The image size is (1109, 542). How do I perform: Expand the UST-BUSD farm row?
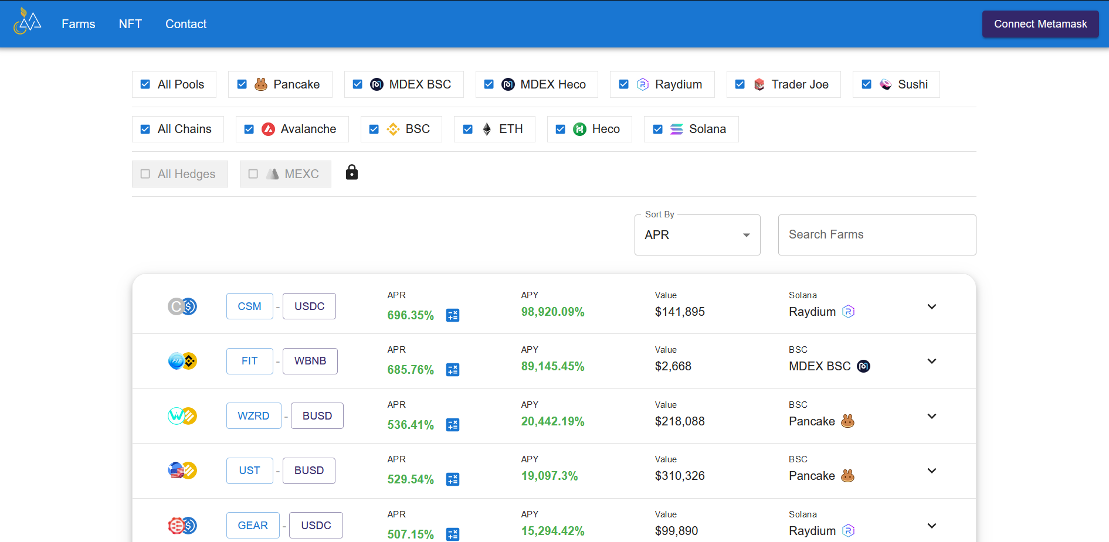(x=932, y=471)
